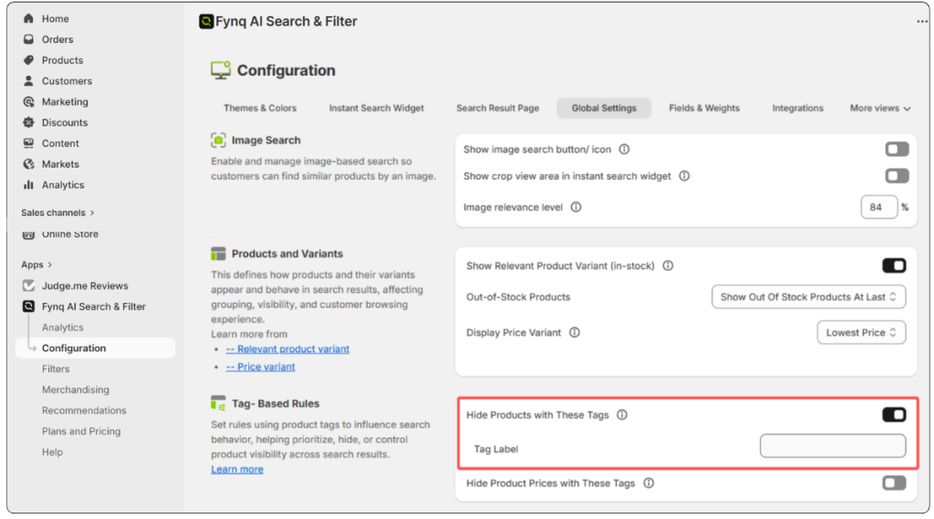Click the Fynq app icon in sidebar
This screenshot has width=934, height=519.
pos(28,306)
